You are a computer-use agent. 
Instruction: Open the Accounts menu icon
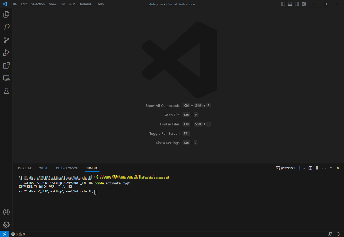tap(6, 212)
